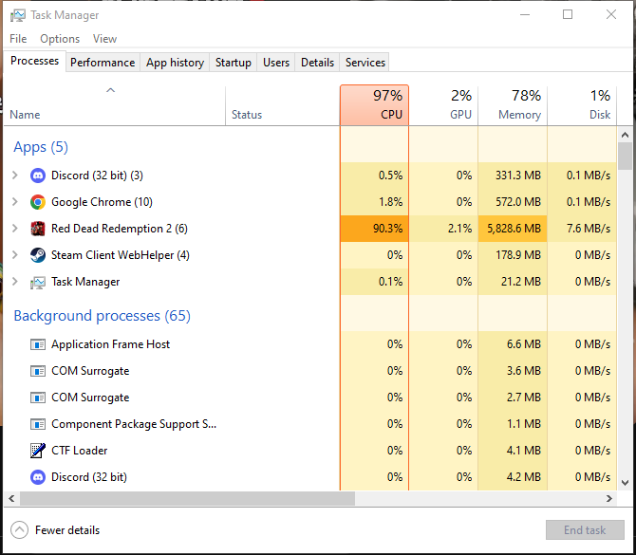Click the Discord app icon in Apps
Image resolution: width=636 pixels, height=555 pixels.
(38, 176)
